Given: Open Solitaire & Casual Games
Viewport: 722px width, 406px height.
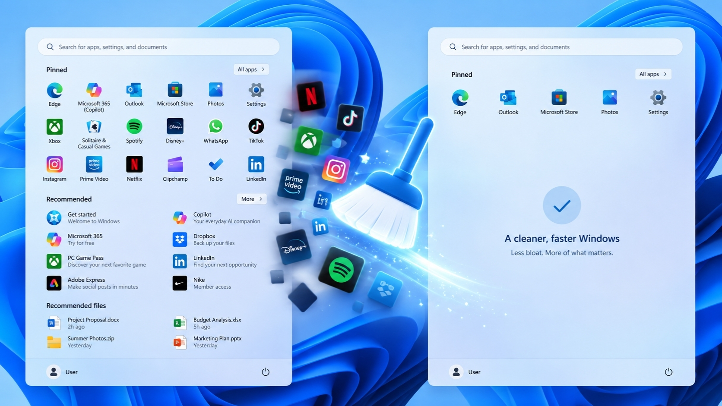Looking at the screenshot, I should [94, 134].
